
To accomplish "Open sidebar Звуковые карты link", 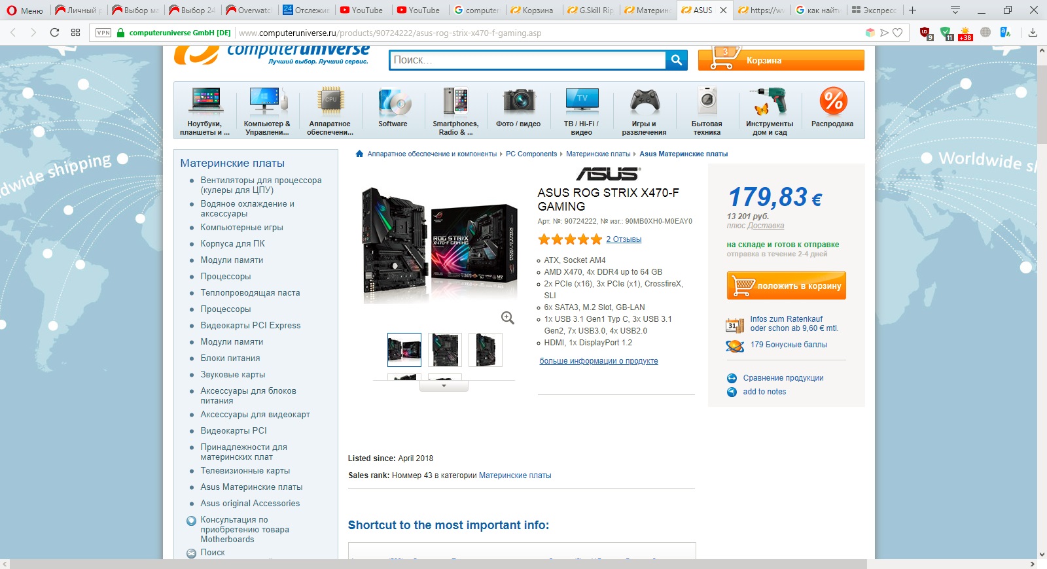I will click(x=233, y=375).
